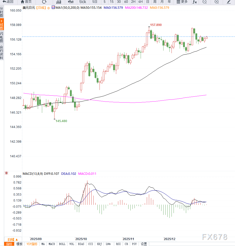
Task: Zoom in the chart with plus magnifier
Action: 216,2
